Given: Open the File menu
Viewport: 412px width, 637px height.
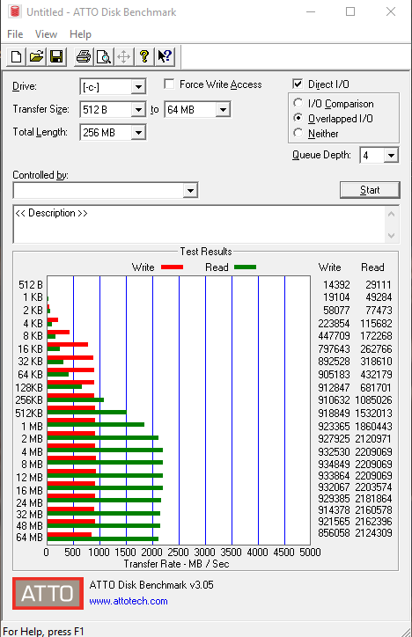Looking at the screenshot, I should pos(15,34).
